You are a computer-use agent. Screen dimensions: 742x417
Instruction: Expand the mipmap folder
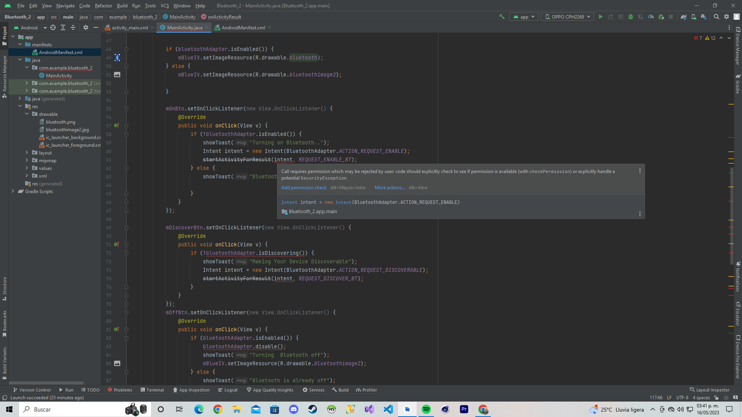pos(27,160)
